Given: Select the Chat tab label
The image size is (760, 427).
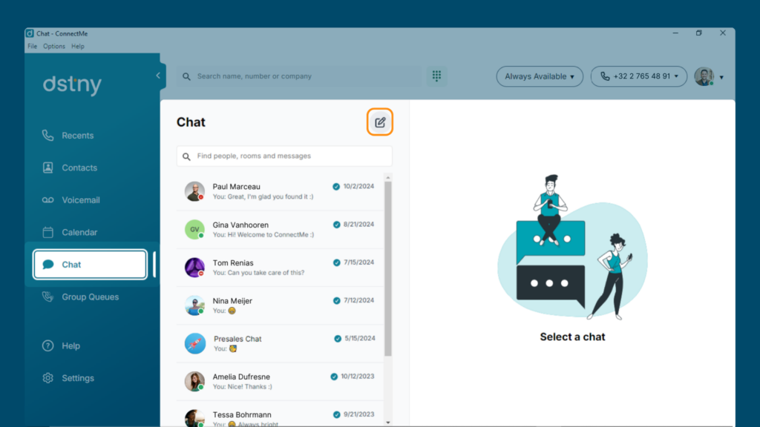Looking at the screenshot, I should coord(71,265).
